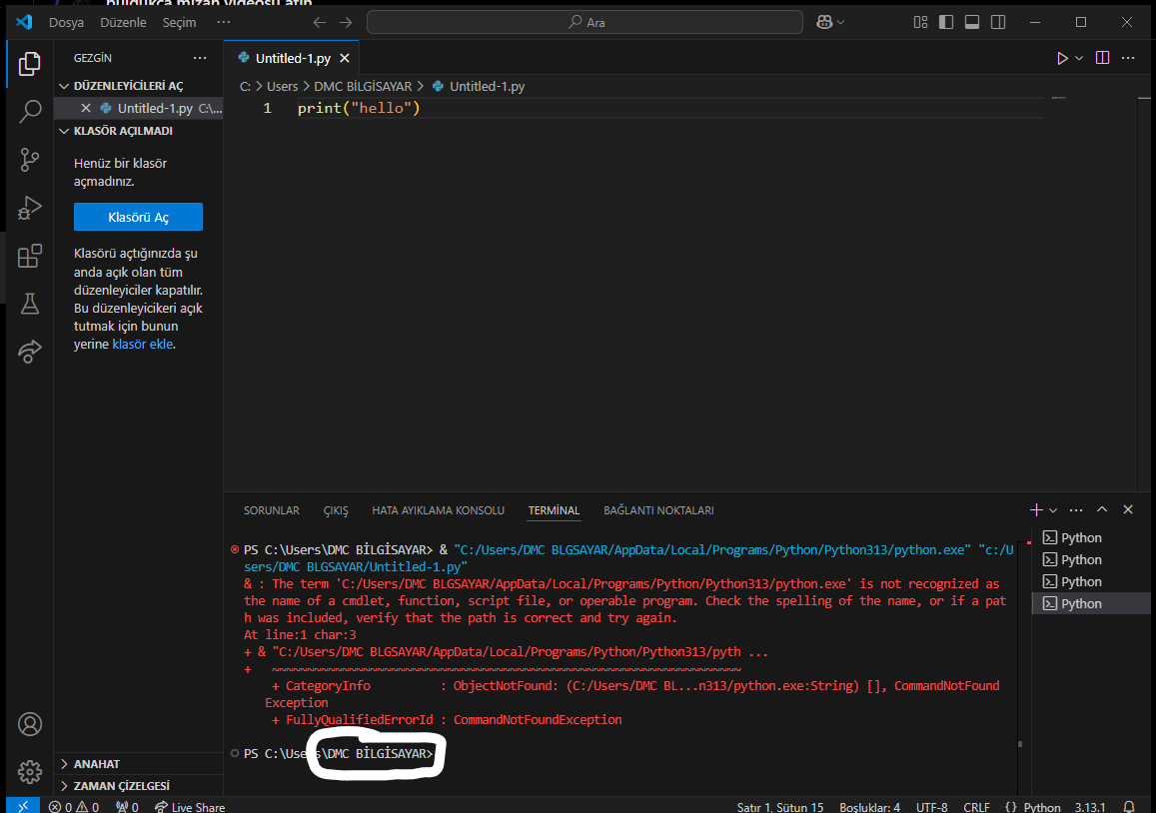Open Run and Debug view icon
1156x813 pixels.
pyautogui.click(x=30, y=208)
